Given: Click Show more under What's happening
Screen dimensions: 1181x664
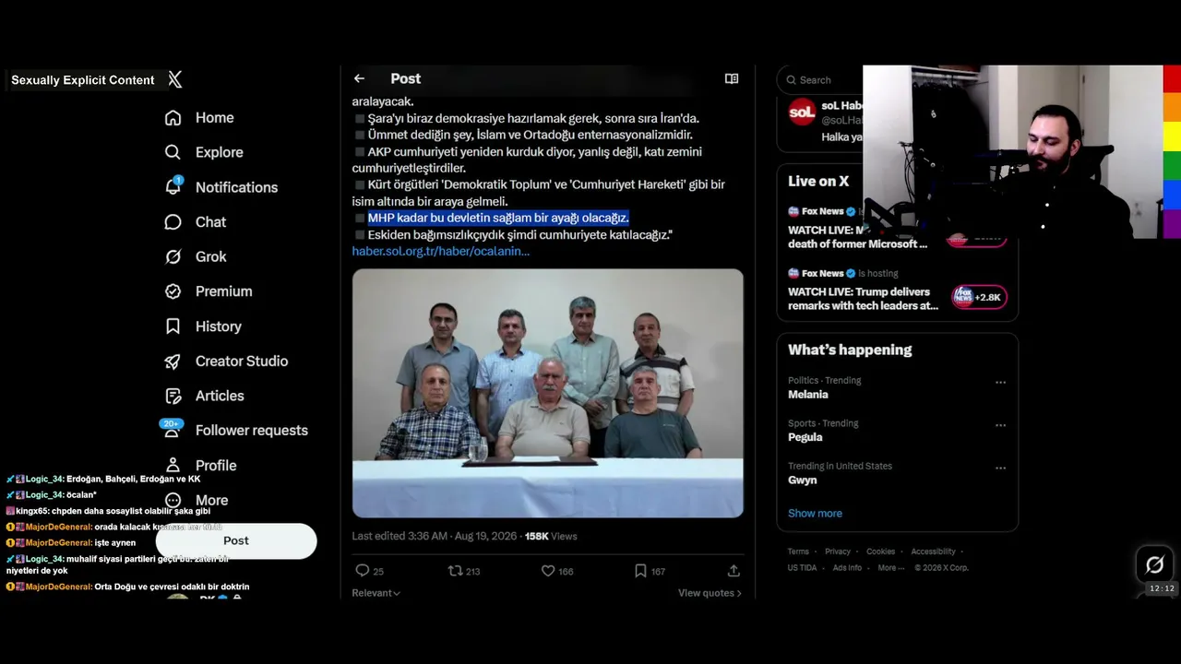Looking at the screenshot, I should pyautogui.click(x=815, y=514).
